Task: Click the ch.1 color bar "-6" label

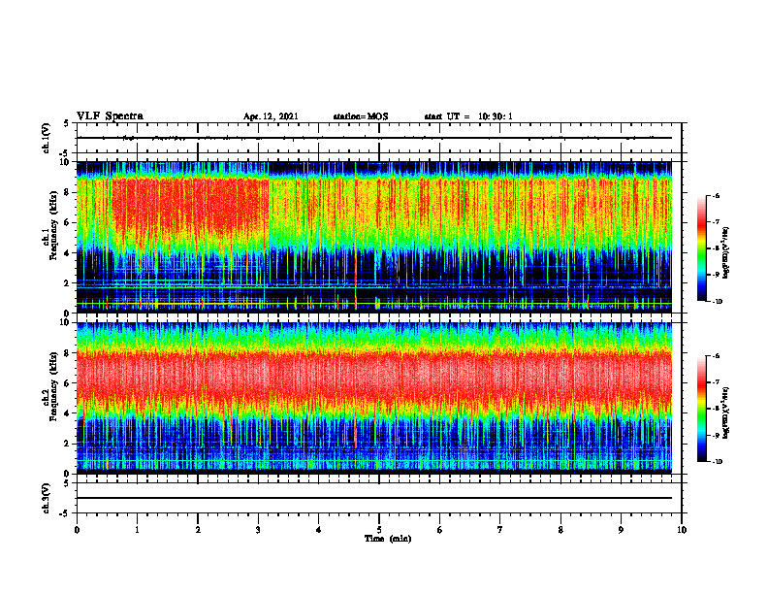Action: tap(716, 195)
